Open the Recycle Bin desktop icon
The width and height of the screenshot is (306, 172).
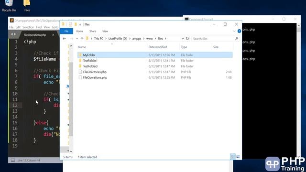click(9, 6)
